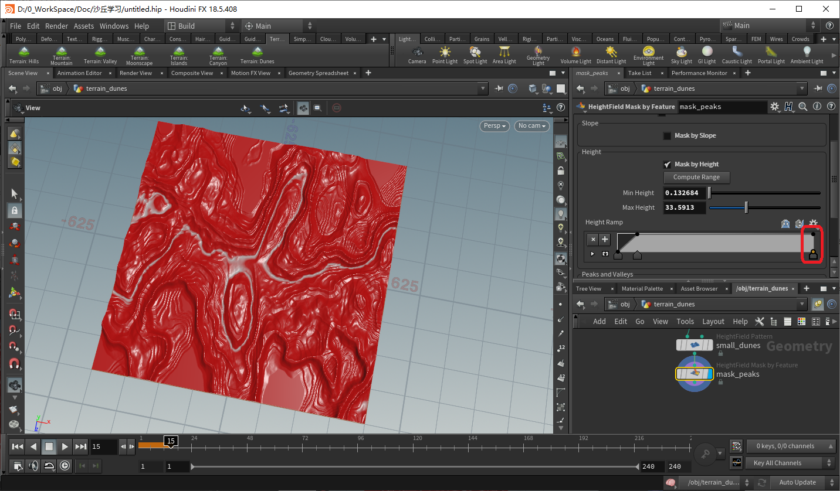The height and width of the screenshot is (491, 840).
Task: Add a Geometry Light from the shelf
Action: (538, 56)
